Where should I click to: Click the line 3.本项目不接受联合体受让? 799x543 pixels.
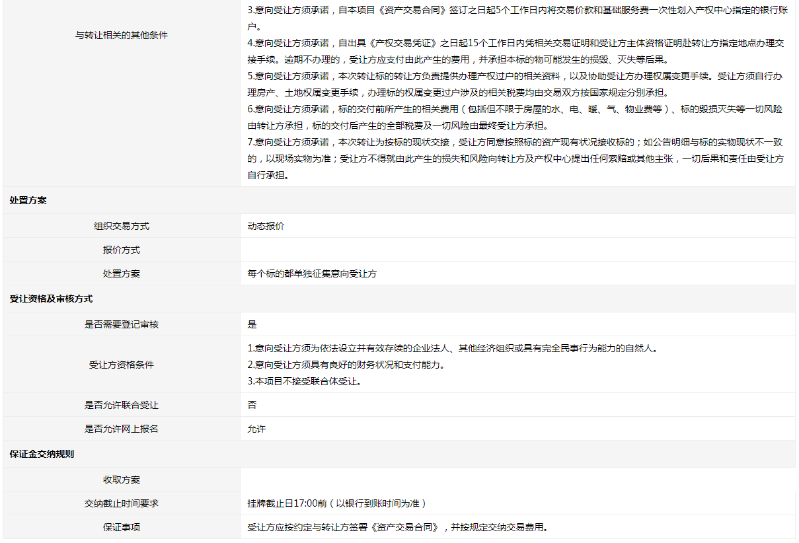[x=304, y=381]
